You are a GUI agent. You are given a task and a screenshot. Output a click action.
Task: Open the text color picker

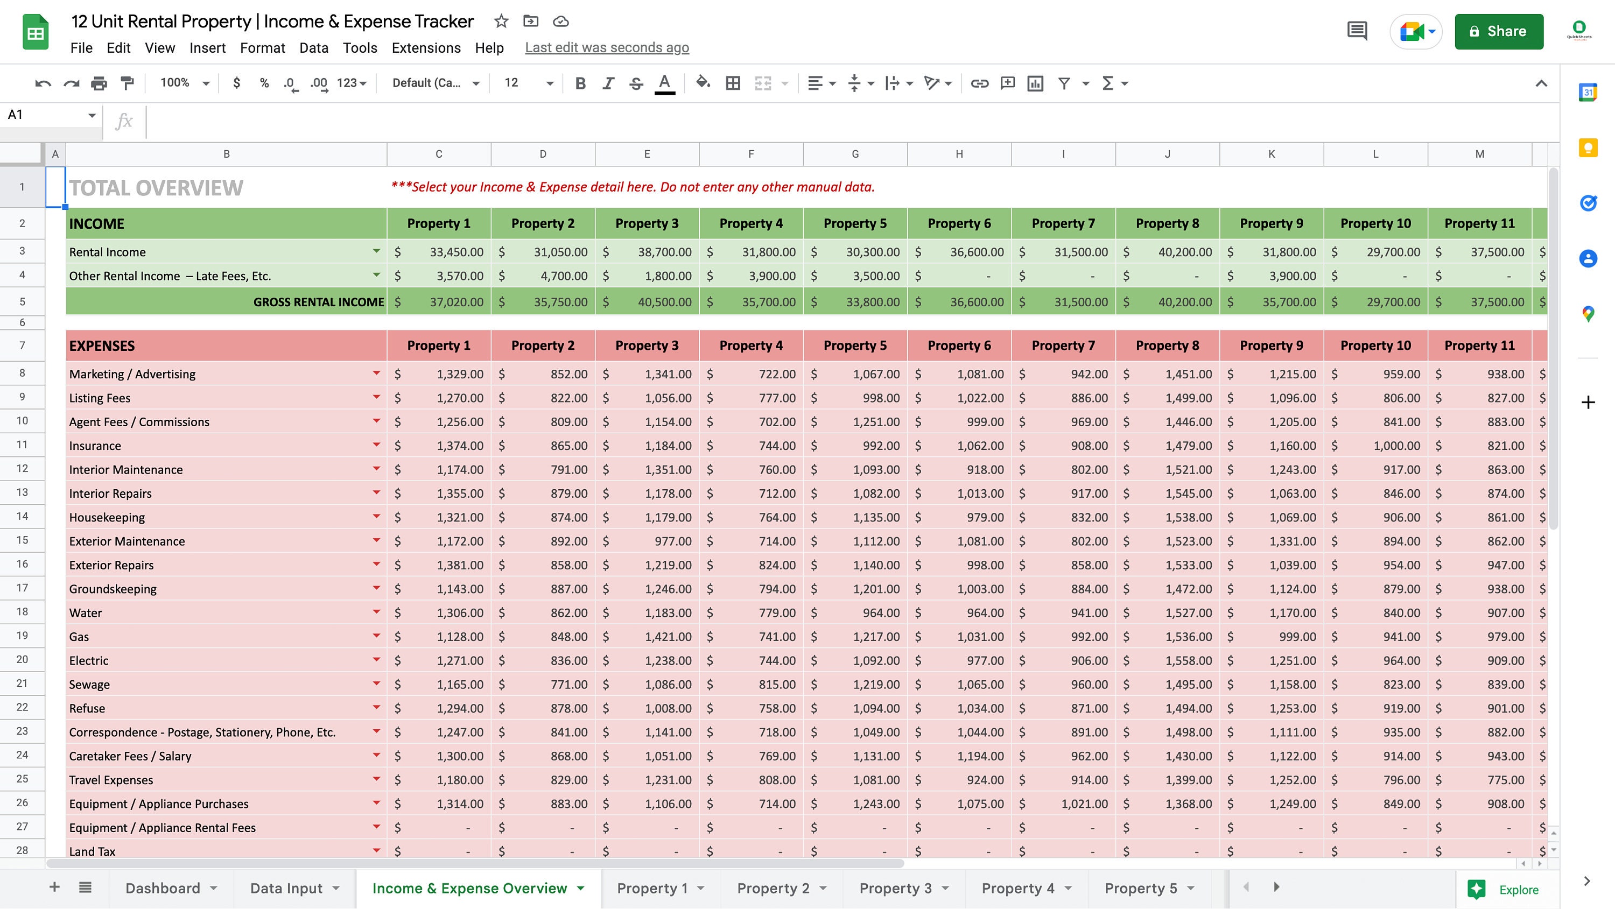coord(664,82)
